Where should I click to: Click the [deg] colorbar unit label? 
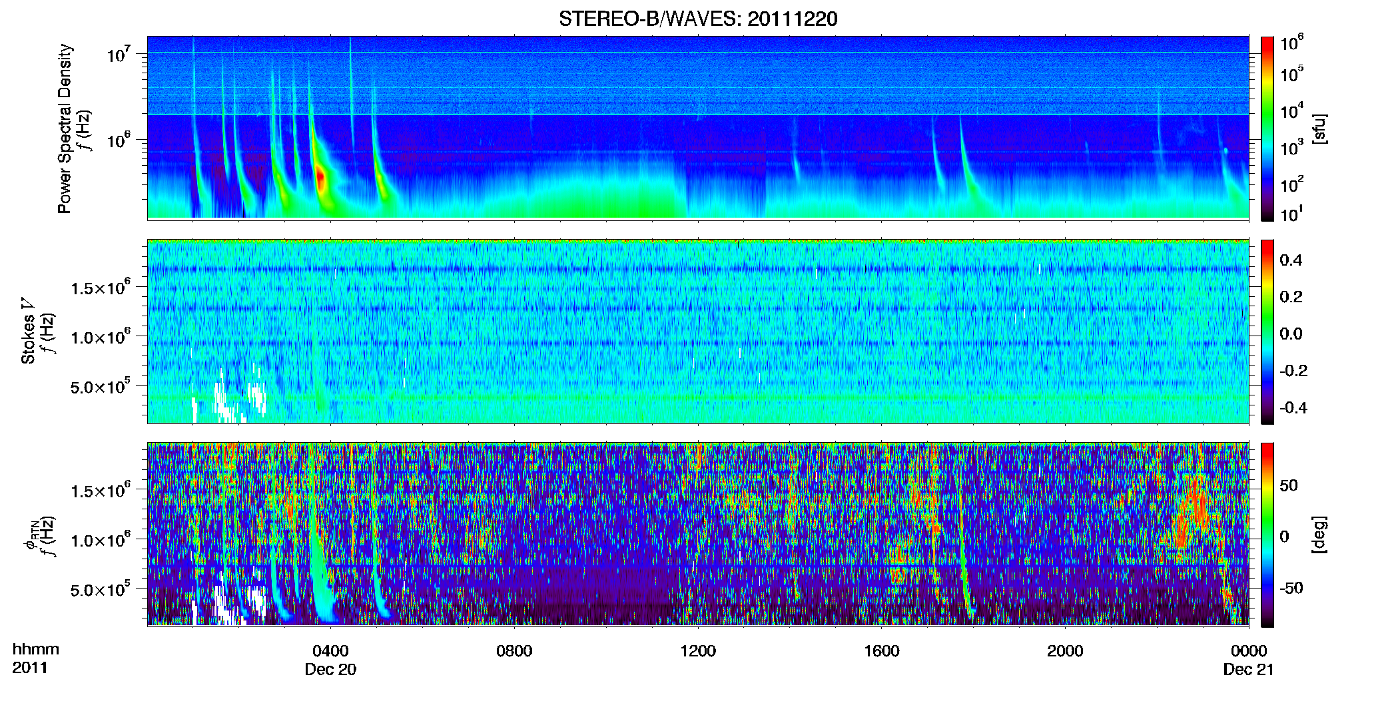click(x=1319, y=535)
